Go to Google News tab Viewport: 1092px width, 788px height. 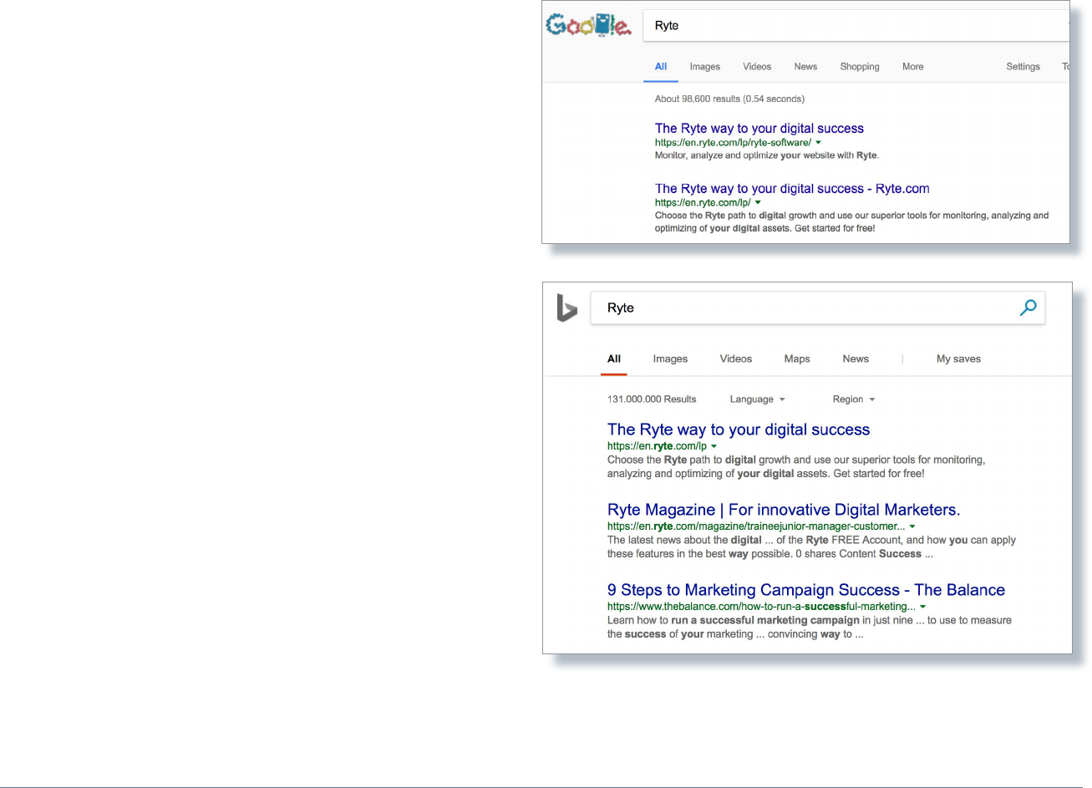click(x=805, y=67)
